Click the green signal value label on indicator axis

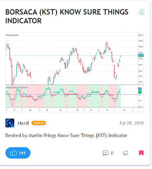(x=140, y=92)
